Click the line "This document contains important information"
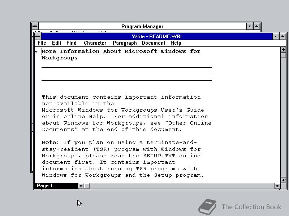This screenshot has width=289, height=216. (x=121, y=97)
